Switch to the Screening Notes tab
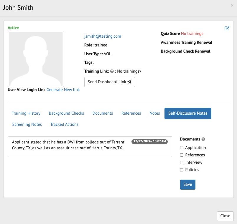The image size is (237, 224). coord(27,124)
